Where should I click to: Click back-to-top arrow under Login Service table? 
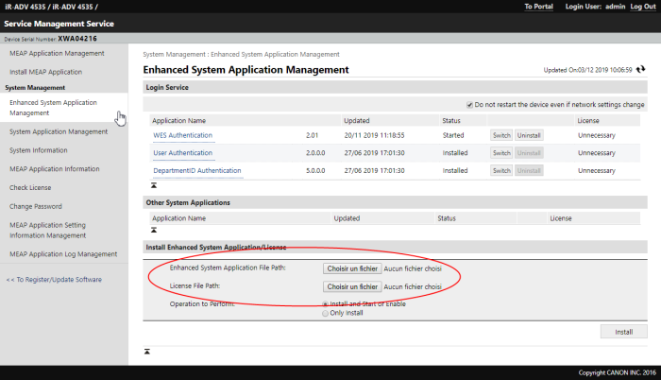coord(154,185)
